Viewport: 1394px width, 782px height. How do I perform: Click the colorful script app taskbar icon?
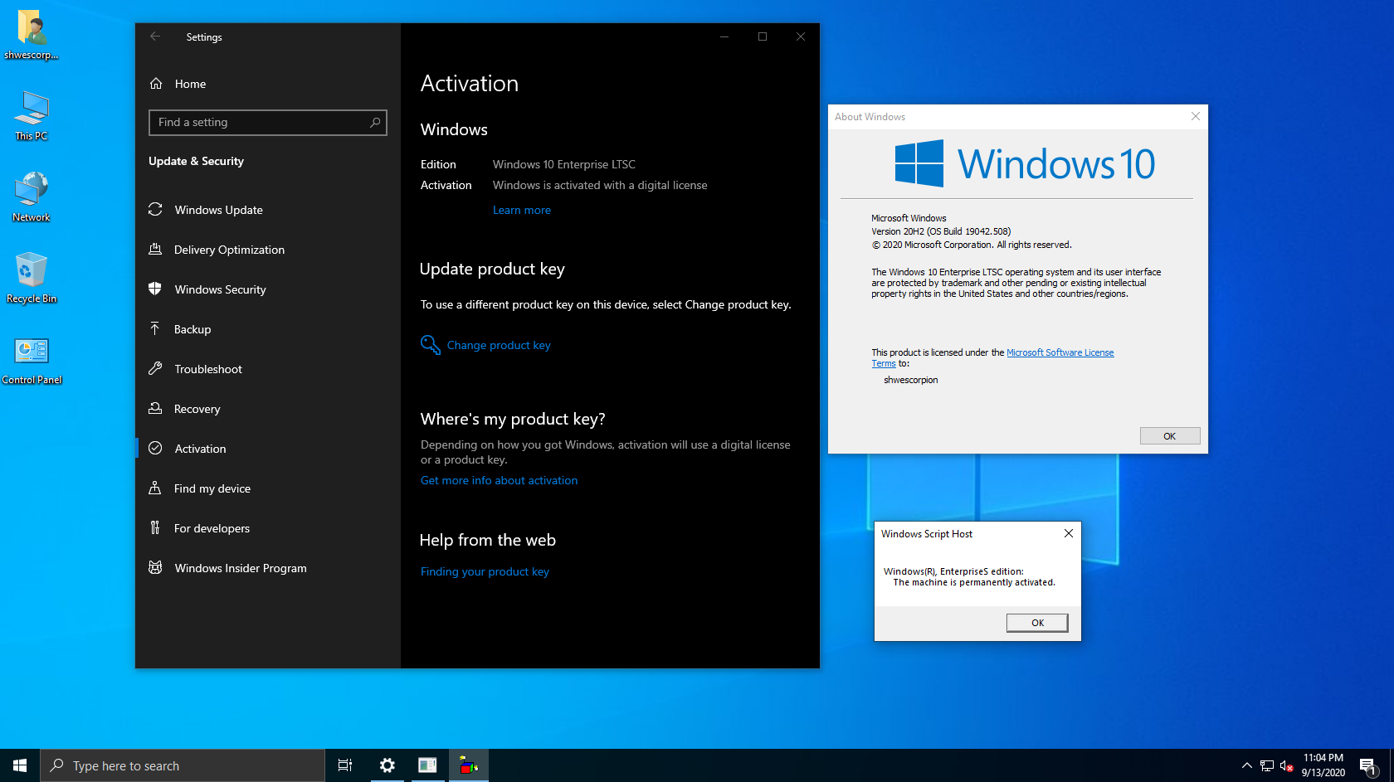pyautogui.click(x=469, y=765)
